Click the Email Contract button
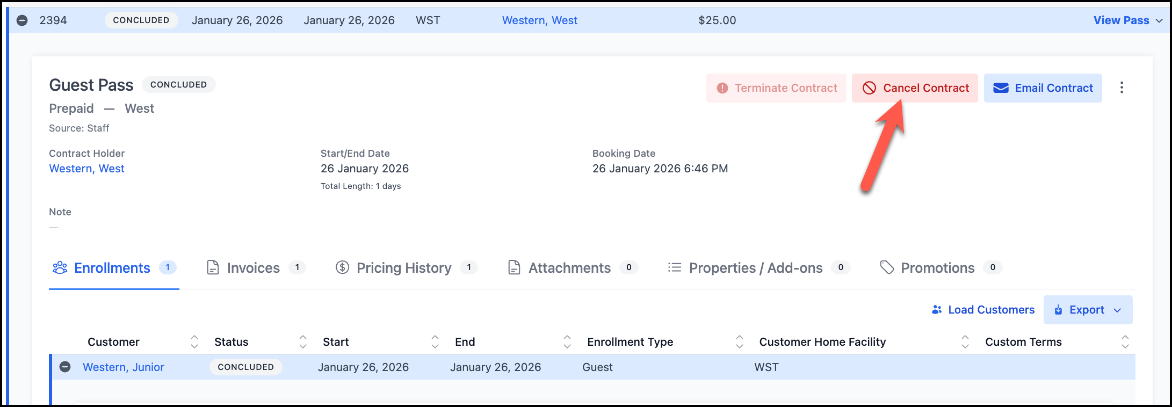Image resolution: width=1172 pixels, height=407 pixels. (x=1043, y=88)
